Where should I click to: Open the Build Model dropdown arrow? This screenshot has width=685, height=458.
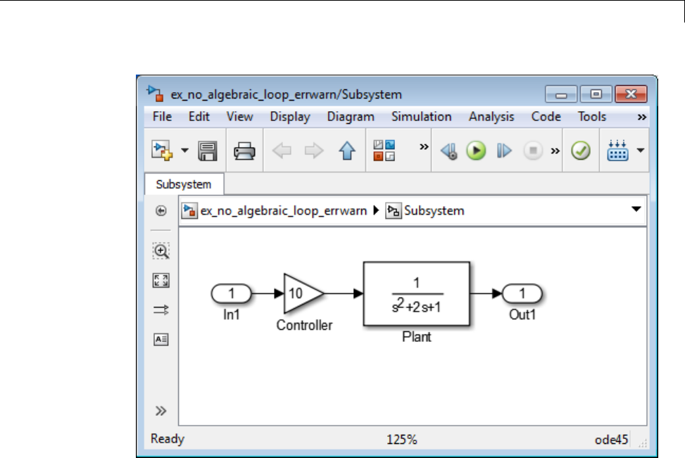pyautogui.click(x=641, y=151)
